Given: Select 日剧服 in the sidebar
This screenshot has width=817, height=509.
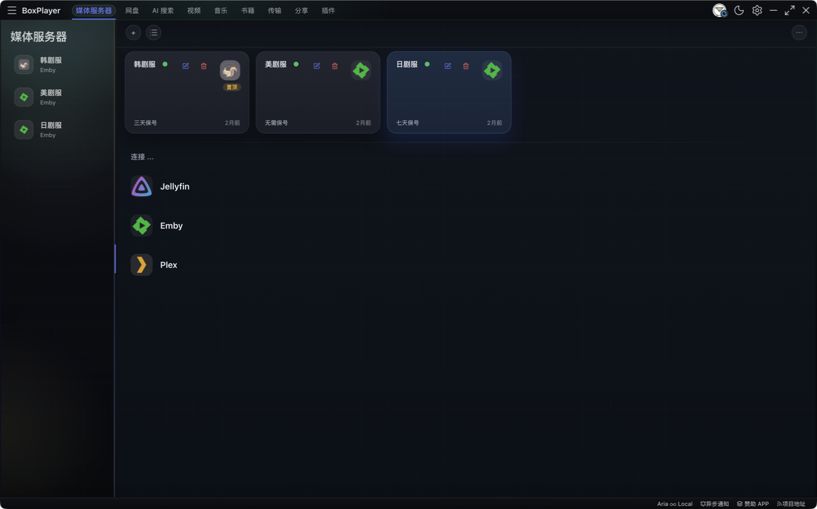Looking at the screenshot, I should (x=57, y=129).
